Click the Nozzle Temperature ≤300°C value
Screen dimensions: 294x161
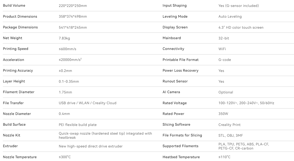[x=65, y=157]
